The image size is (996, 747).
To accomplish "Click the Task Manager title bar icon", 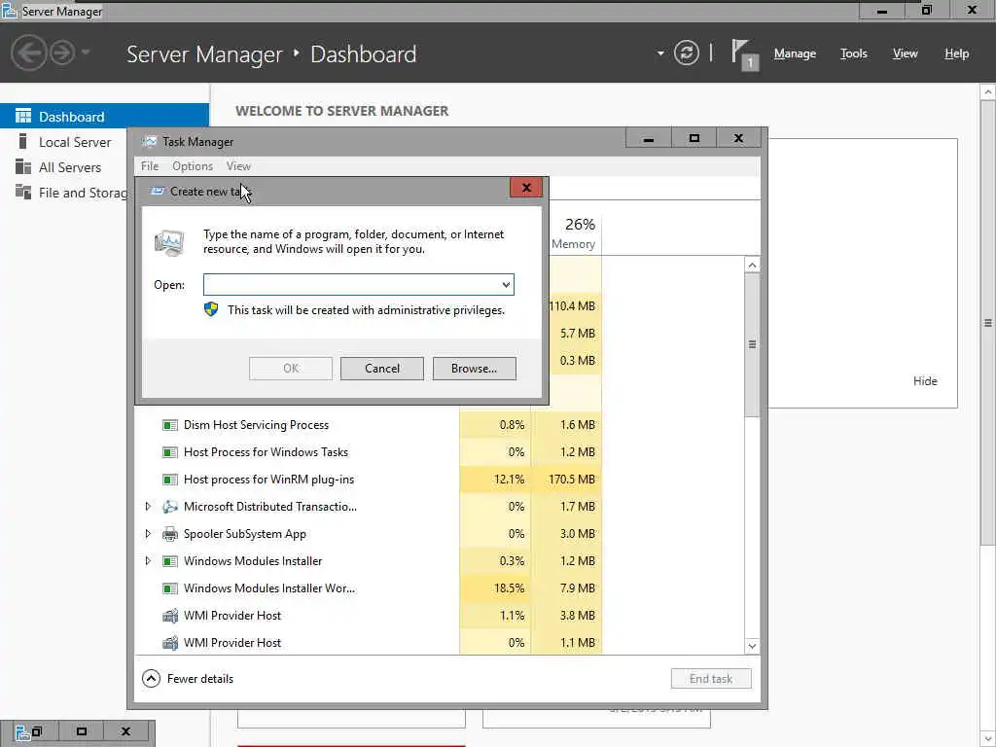I will coord(150,142).
